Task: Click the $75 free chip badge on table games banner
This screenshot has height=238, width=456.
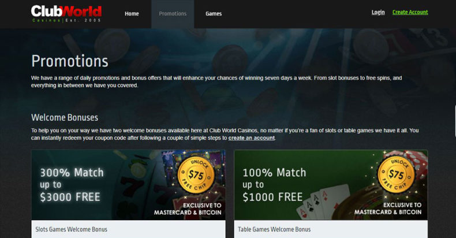Action: tap(396, 175)
